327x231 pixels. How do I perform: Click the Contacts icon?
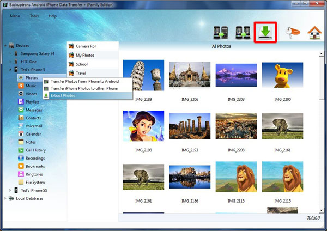click(21, 118)
